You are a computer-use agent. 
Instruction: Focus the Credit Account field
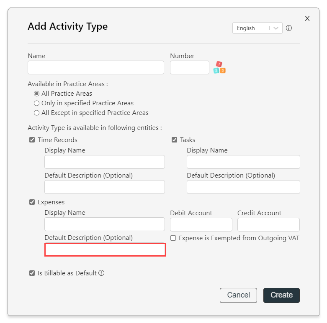point(268,224)
